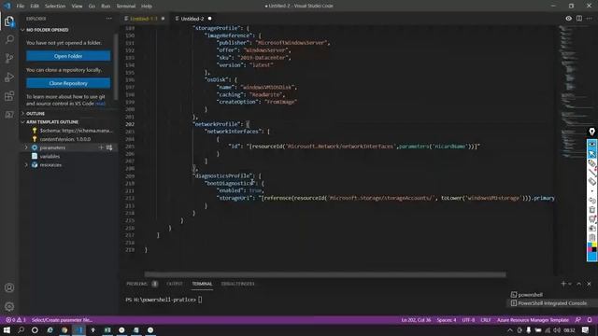Click the add parameter plus icon
This screenshot has width=598, height=336.
pos(101,147)
